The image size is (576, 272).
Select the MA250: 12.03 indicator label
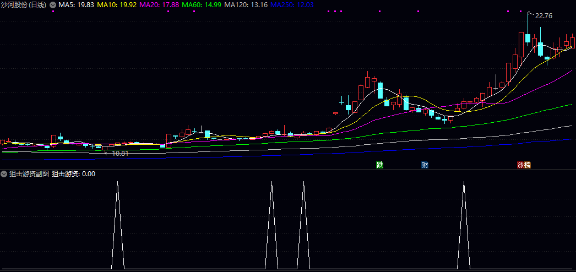[292, 5]
